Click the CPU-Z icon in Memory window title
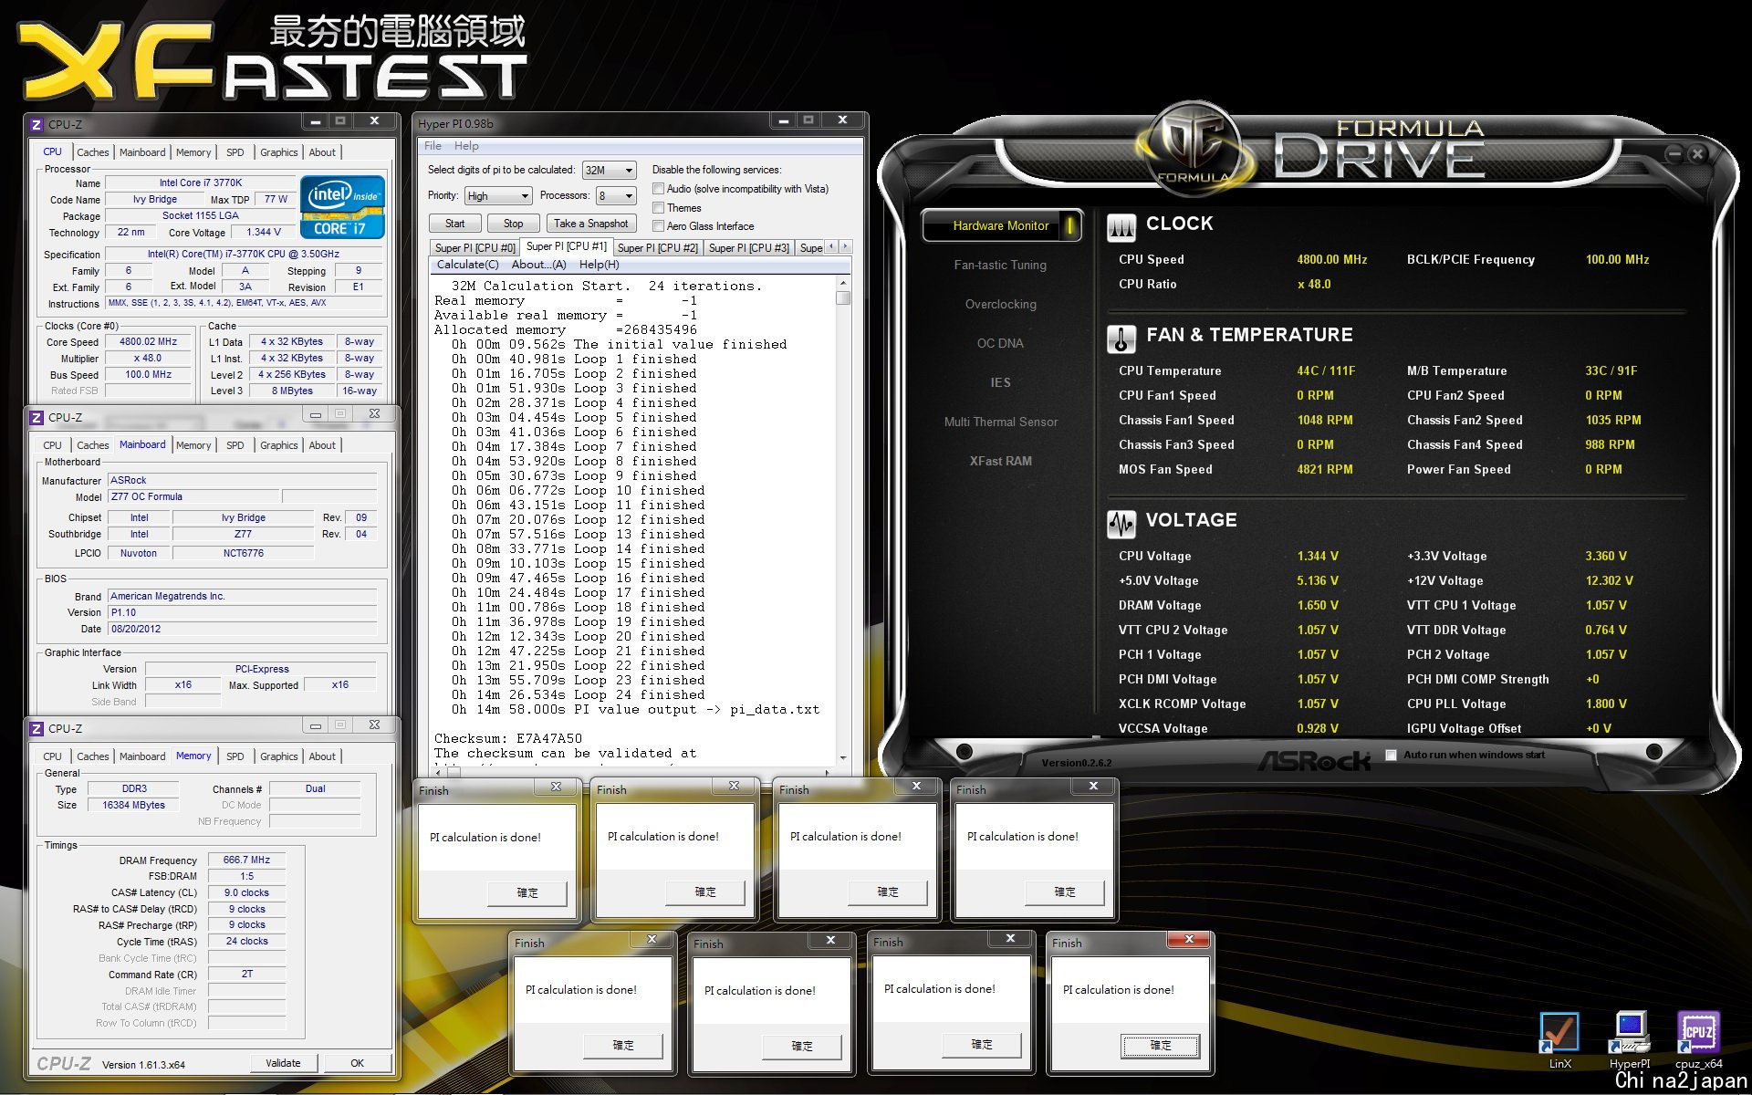This screenshot has width=1752, height=1095. 36,728
